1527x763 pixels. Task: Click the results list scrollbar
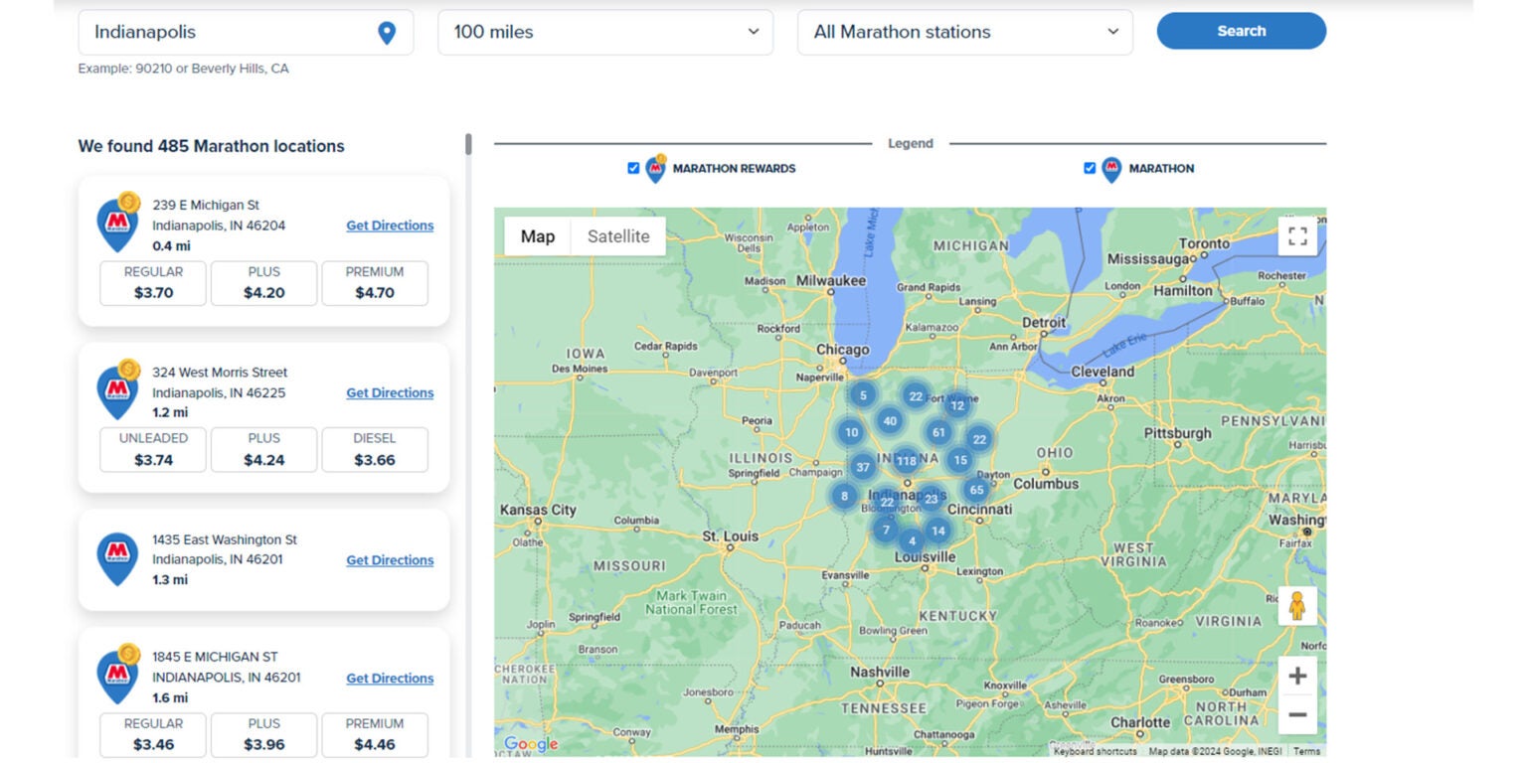point(468,145)
